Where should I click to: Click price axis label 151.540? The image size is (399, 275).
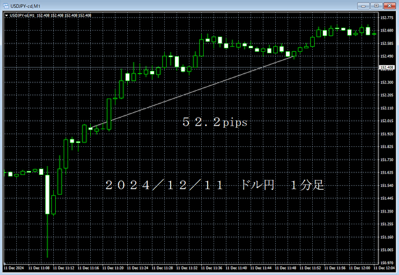click(x=387, y=185)
